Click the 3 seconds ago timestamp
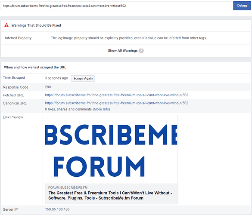The height and width of the screenshot is (215, 252). 56,78
